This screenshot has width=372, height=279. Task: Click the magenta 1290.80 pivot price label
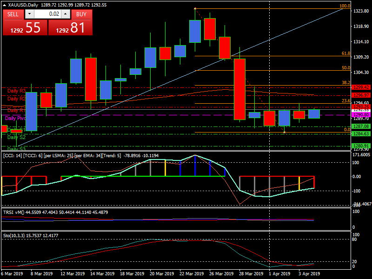[x=361, y=114]
